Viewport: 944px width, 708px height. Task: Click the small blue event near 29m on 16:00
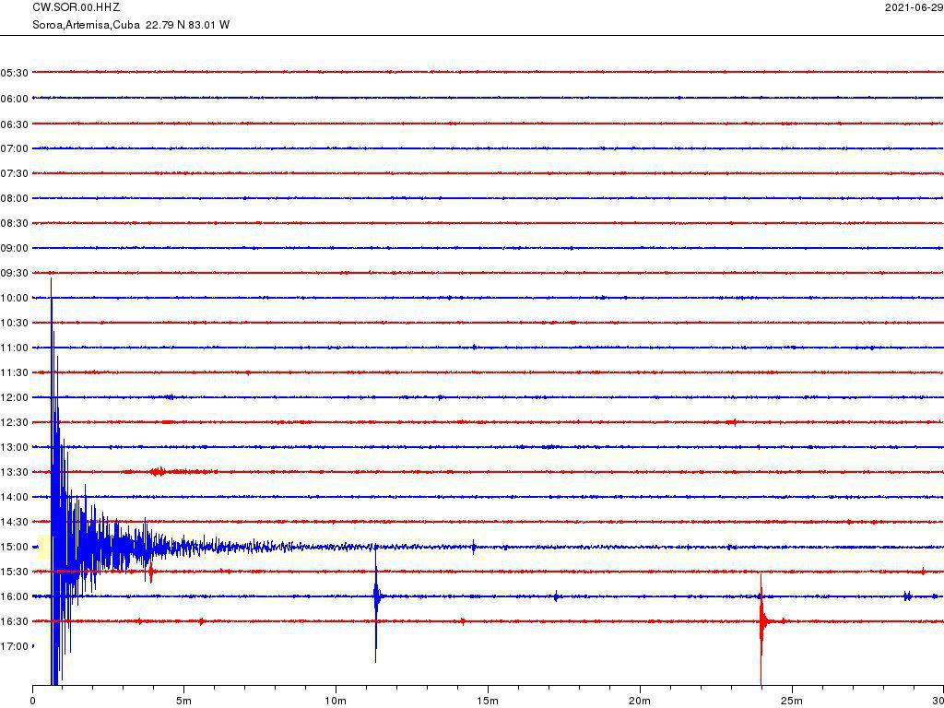[907, 596]
